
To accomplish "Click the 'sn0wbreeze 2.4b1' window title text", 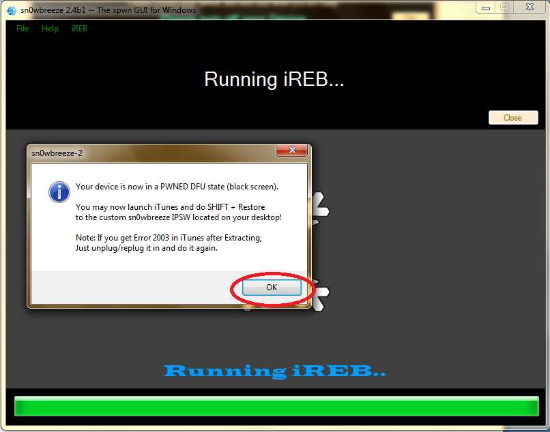I will pos(108,10).
